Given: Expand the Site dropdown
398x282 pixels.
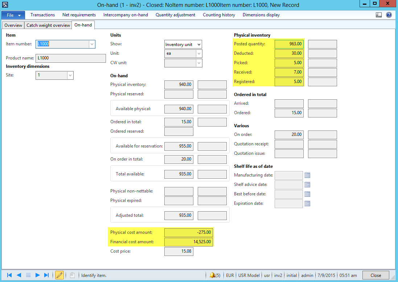Looking at the screenshot, I should (x=70, y=75).
